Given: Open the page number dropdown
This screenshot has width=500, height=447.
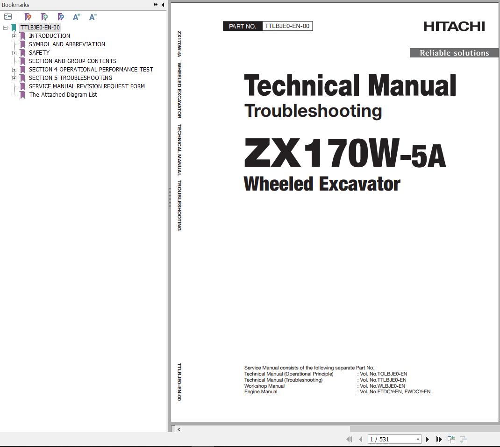Looking at the screenshot, I should pos(418,440).
